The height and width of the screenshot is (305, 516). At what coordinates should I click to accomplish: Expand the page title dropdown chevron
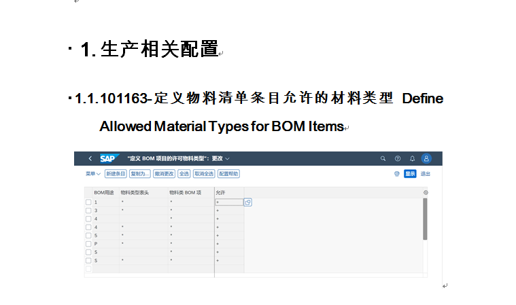(228, 159)
